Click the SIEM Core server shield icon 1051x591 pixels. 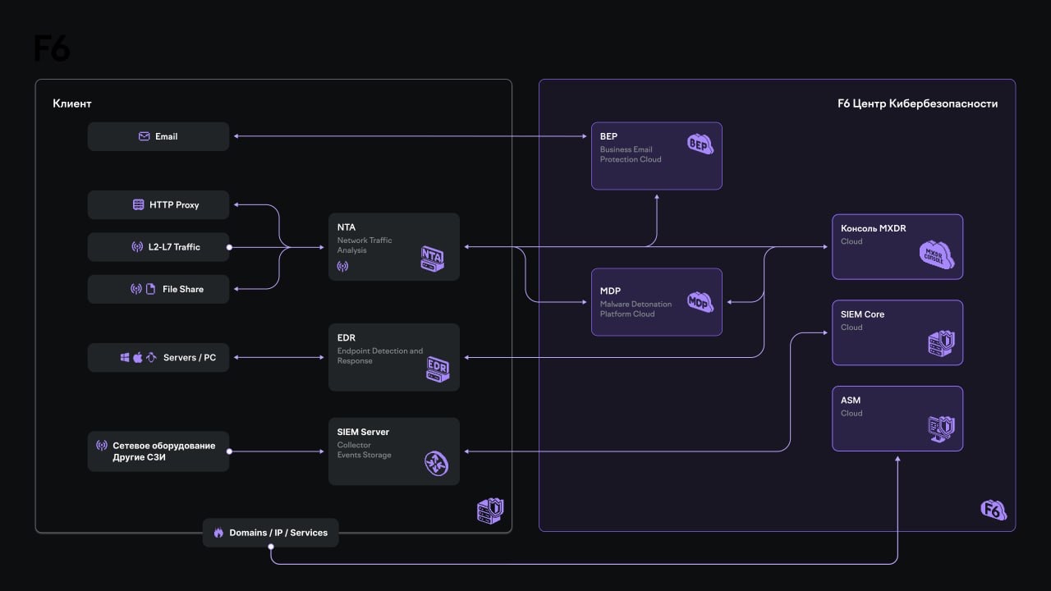pyautogui.click(x=940, y=343)
